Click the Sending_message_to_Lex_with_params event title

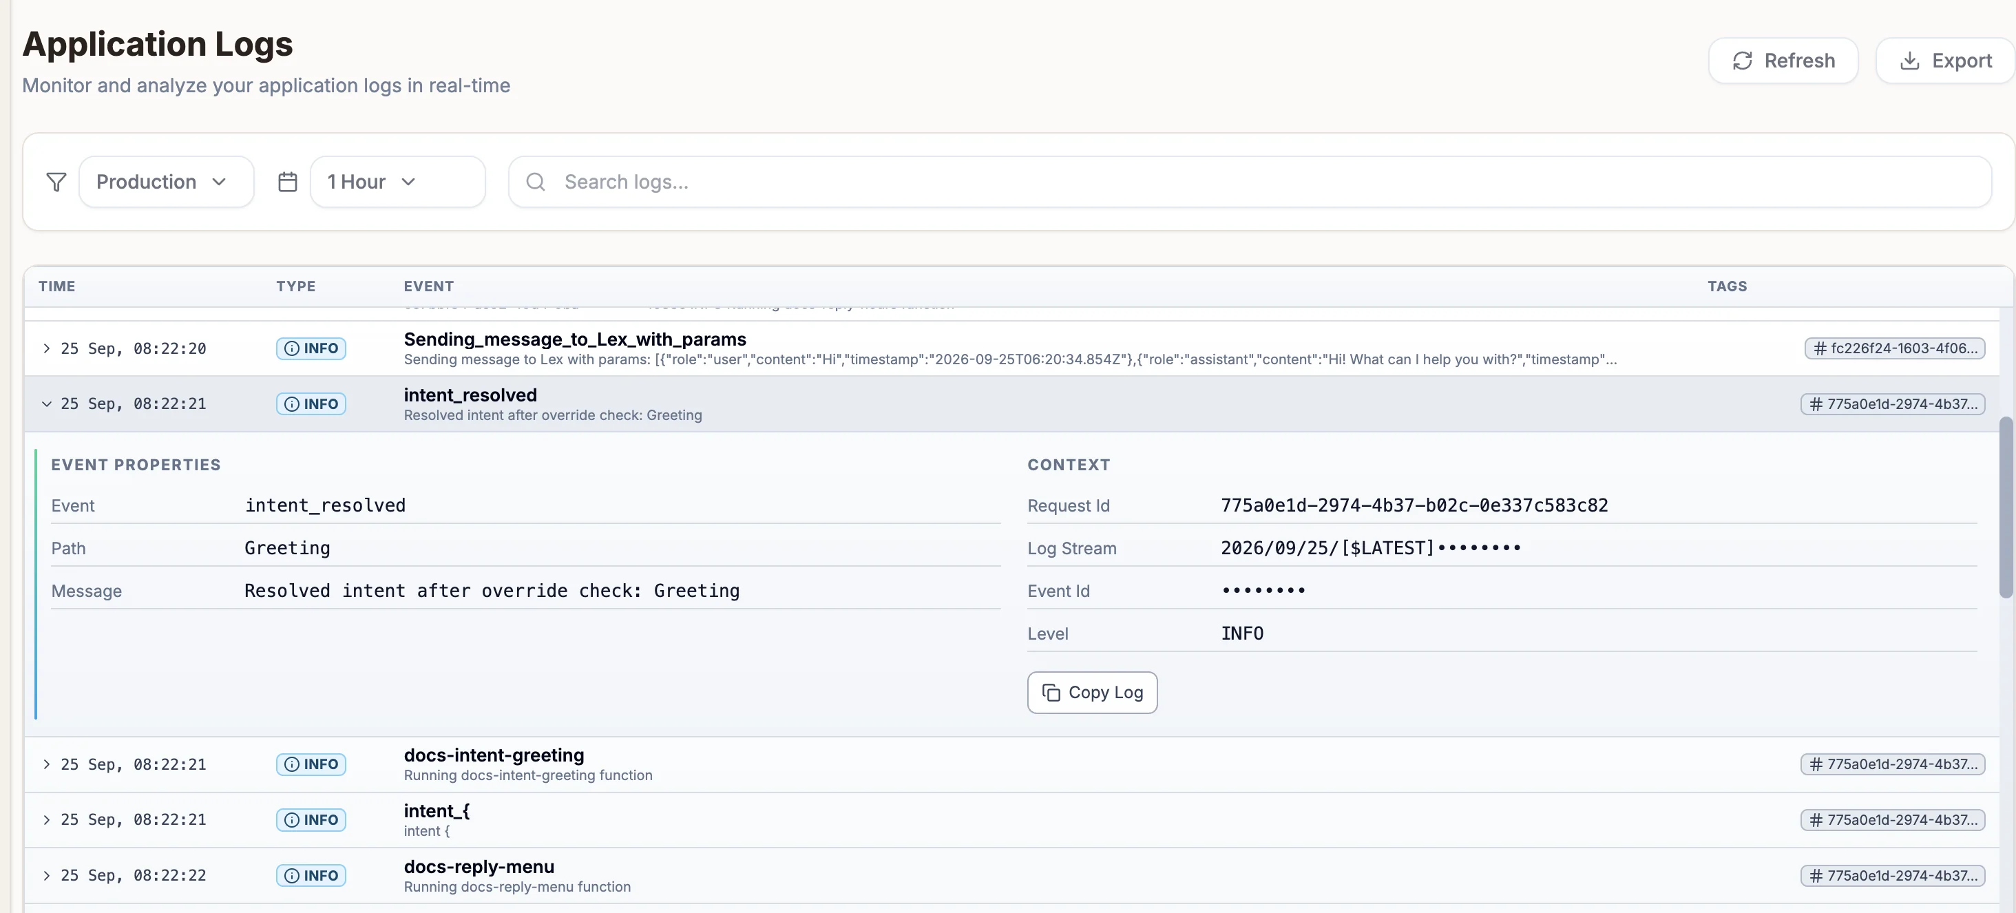(575, 339)
